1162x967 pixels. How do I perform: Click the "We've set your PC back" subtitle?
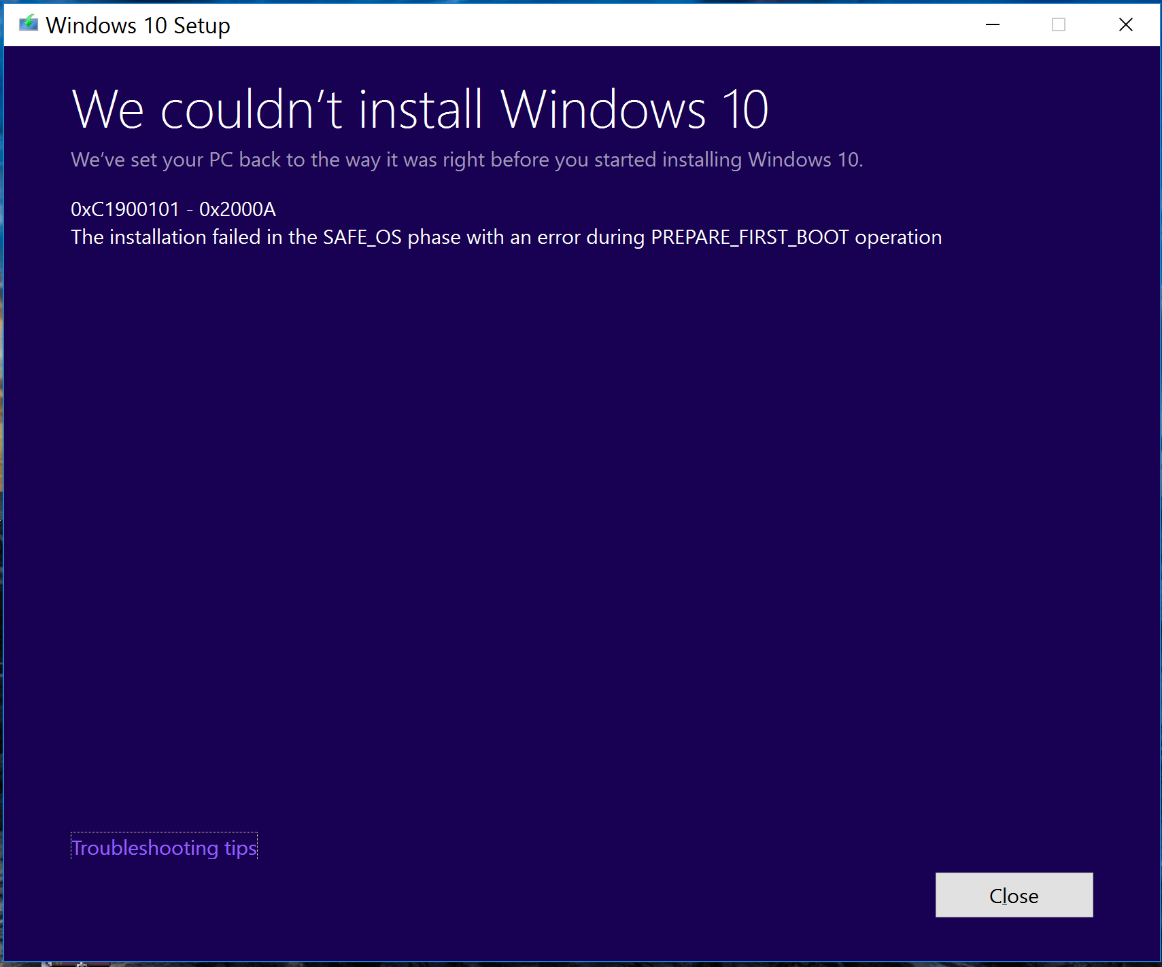click(x=467, y=160)
